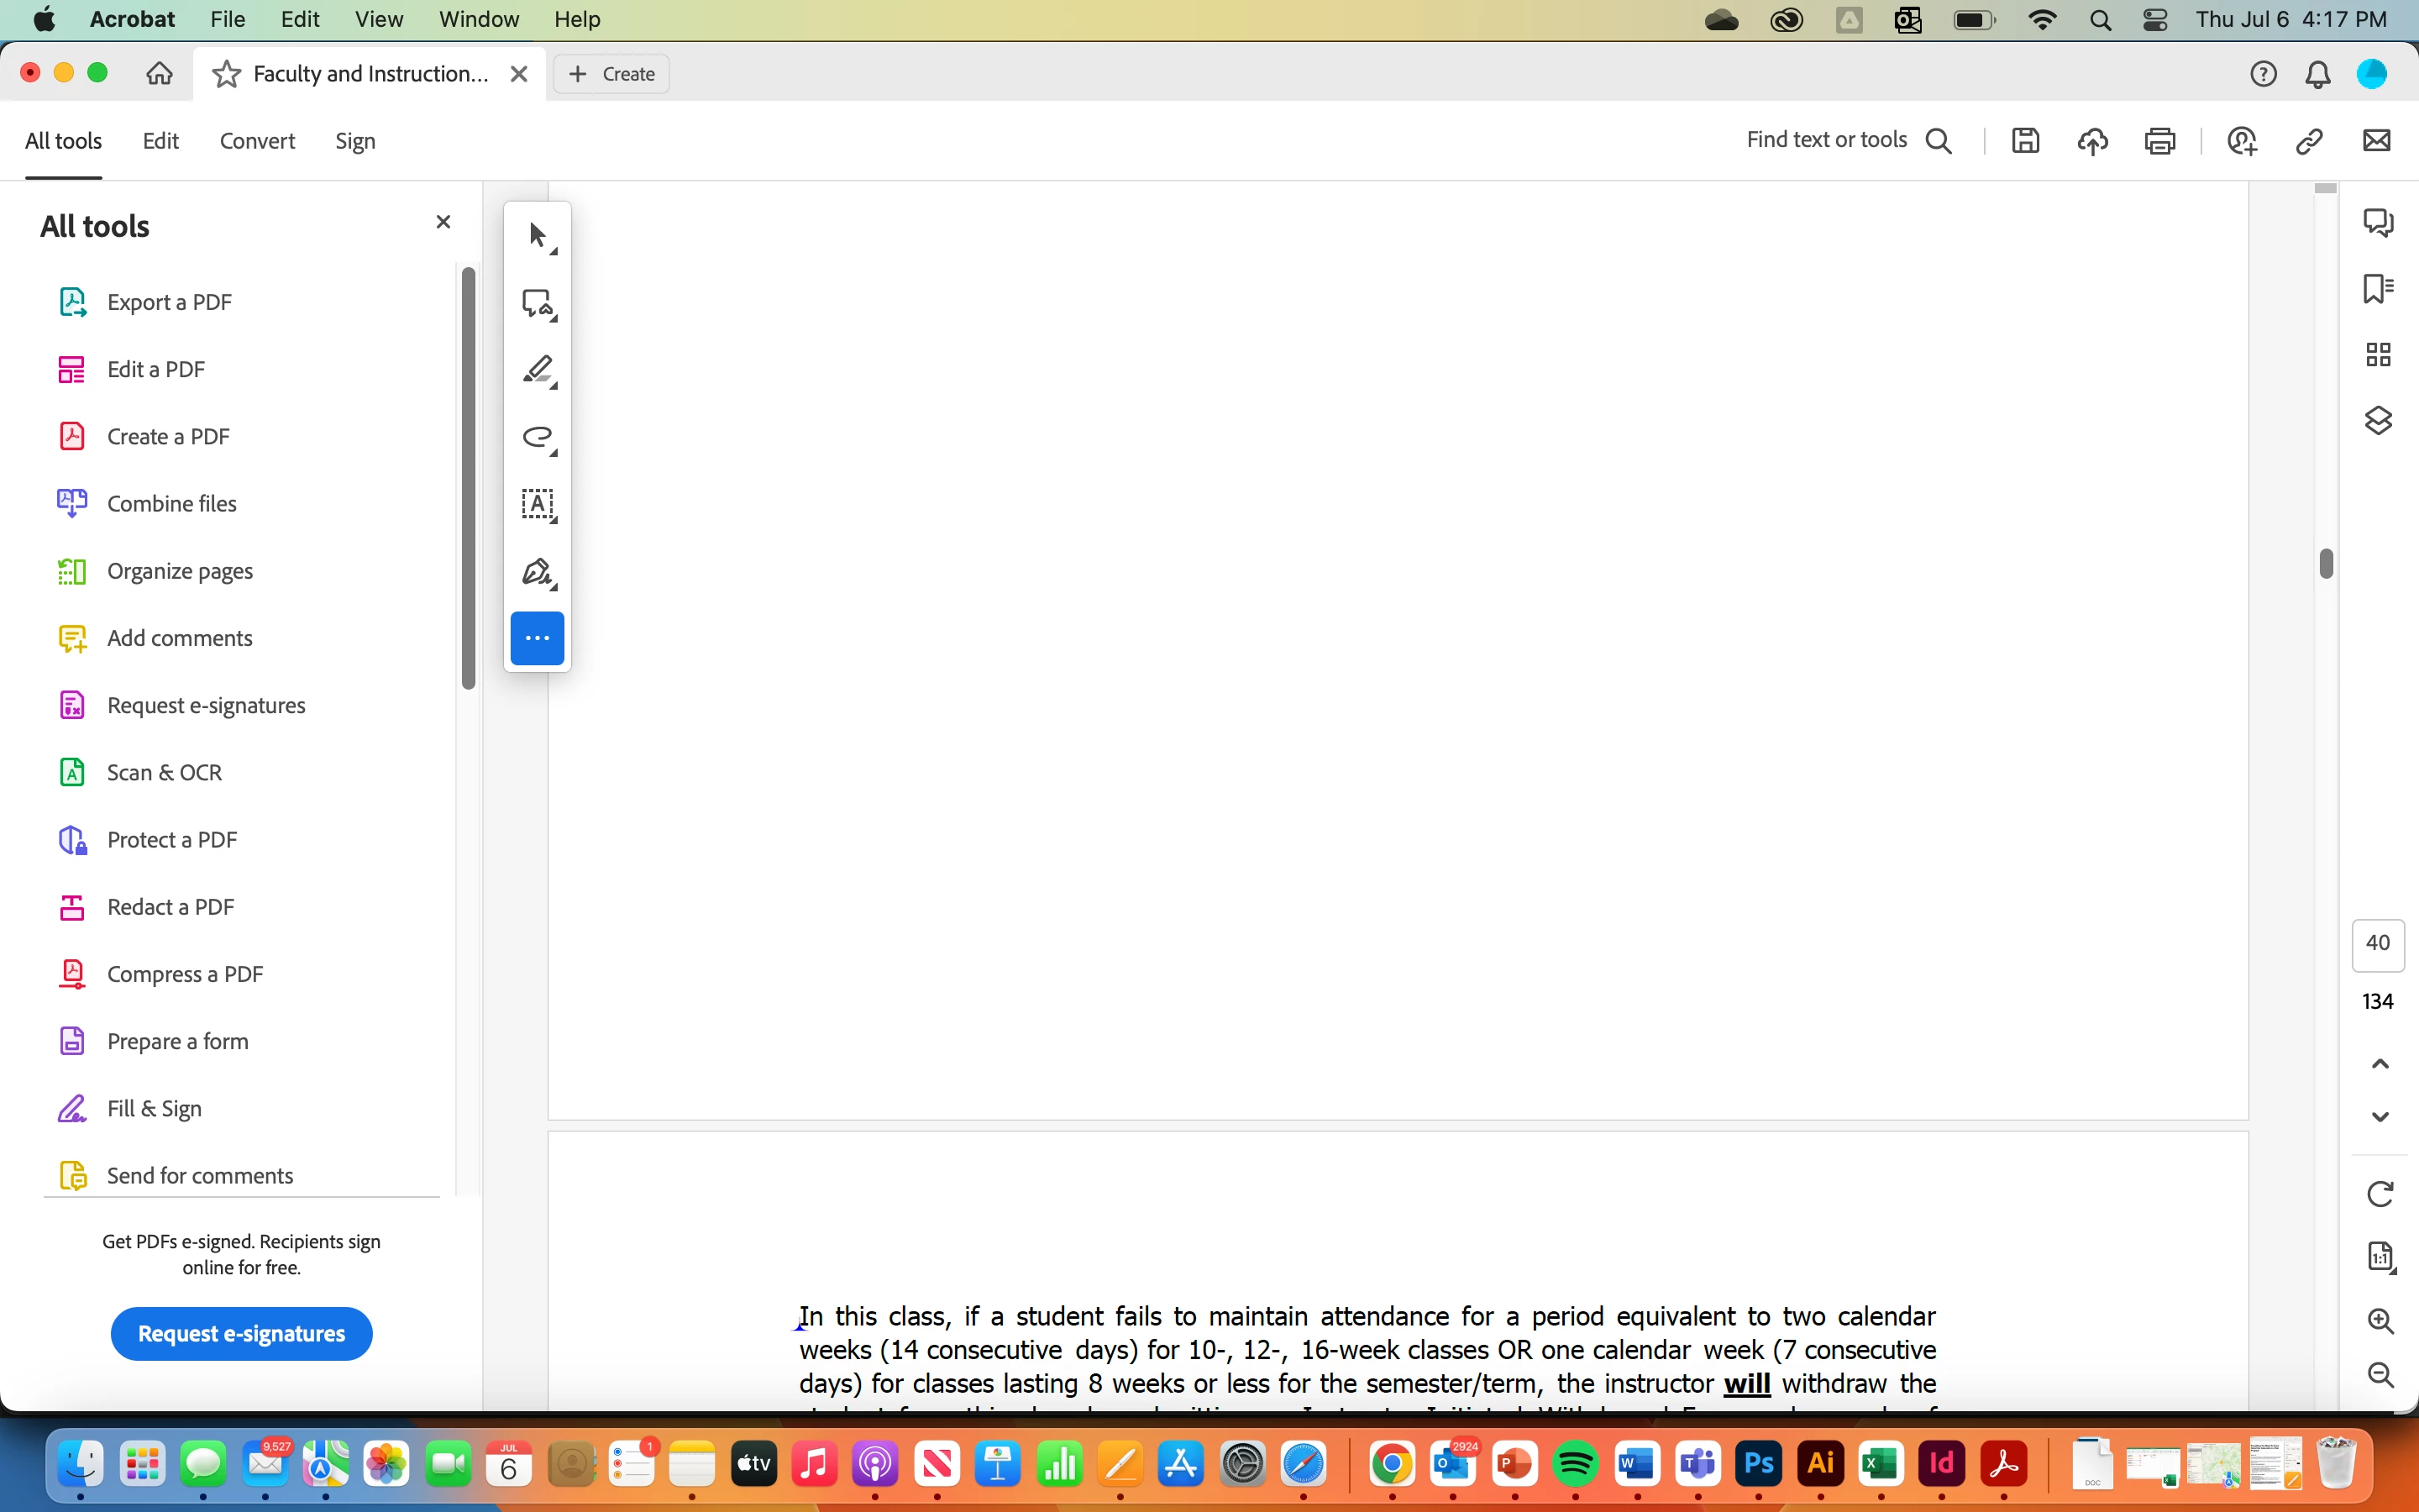
Task: Open Find text or tools search
Action: click(x=1848, y=141)
